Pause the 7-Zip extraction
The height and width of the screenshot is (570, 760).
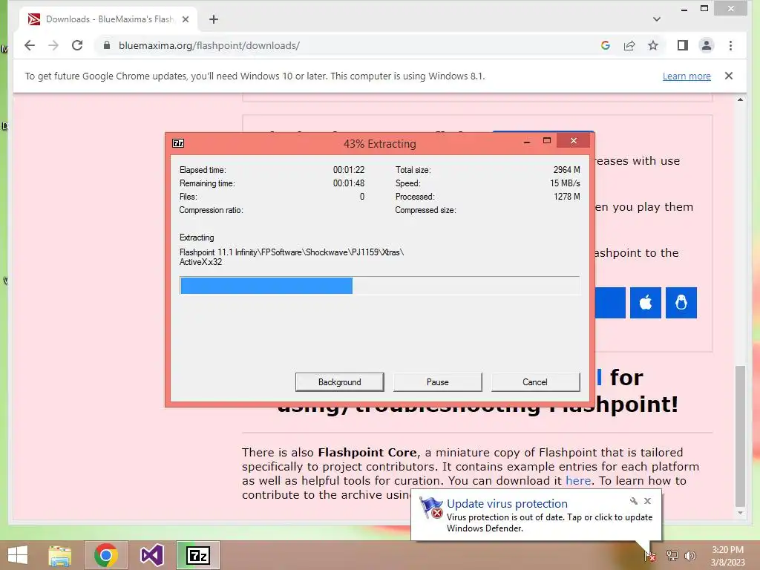(x=437, y=382)
